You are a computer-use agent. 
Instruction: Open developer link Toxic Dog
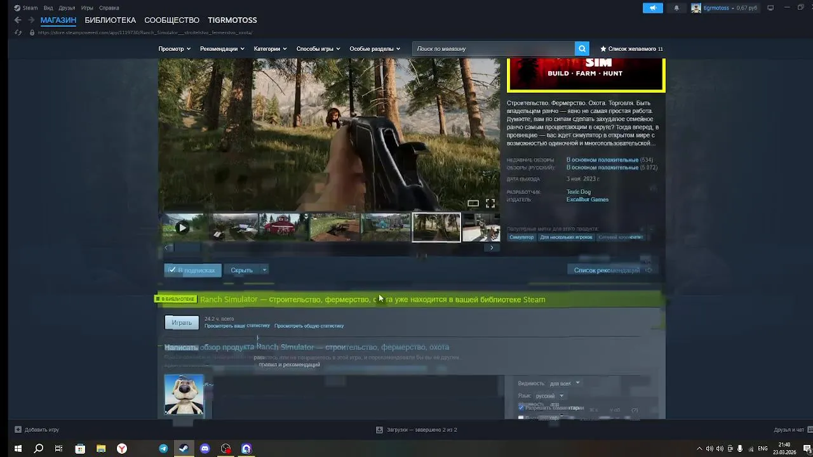[x=579, y=192]
